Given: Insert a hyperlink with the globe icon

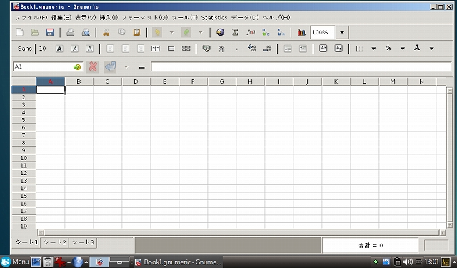Looking at the screenshot, I should (x=221, y=32).
